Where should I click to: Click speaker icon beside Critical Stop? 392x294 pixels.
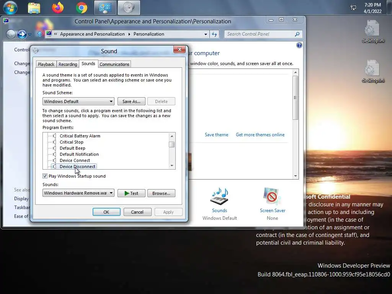coord(54,142)
